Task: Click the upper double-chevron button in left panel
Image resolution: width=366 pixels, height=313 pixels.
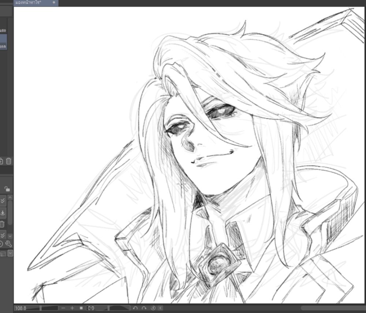Action: (3, 201)
